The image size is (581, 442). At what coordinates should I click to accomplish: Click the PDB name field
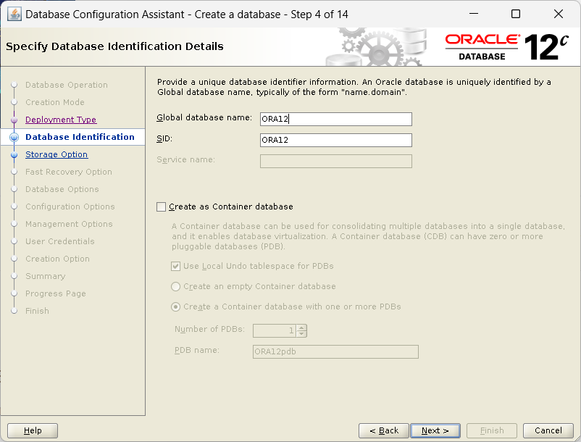click(335, 351)
